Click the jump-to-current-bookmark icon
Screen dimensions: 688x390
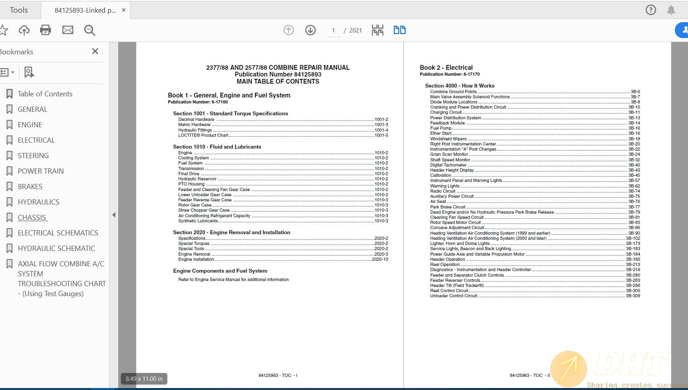29,72
